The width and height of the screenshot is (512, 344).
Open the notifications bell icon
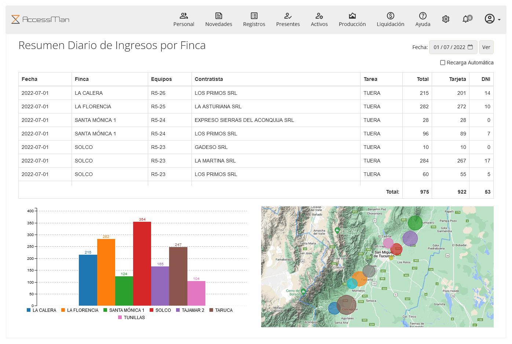click(x=466, y=19)
